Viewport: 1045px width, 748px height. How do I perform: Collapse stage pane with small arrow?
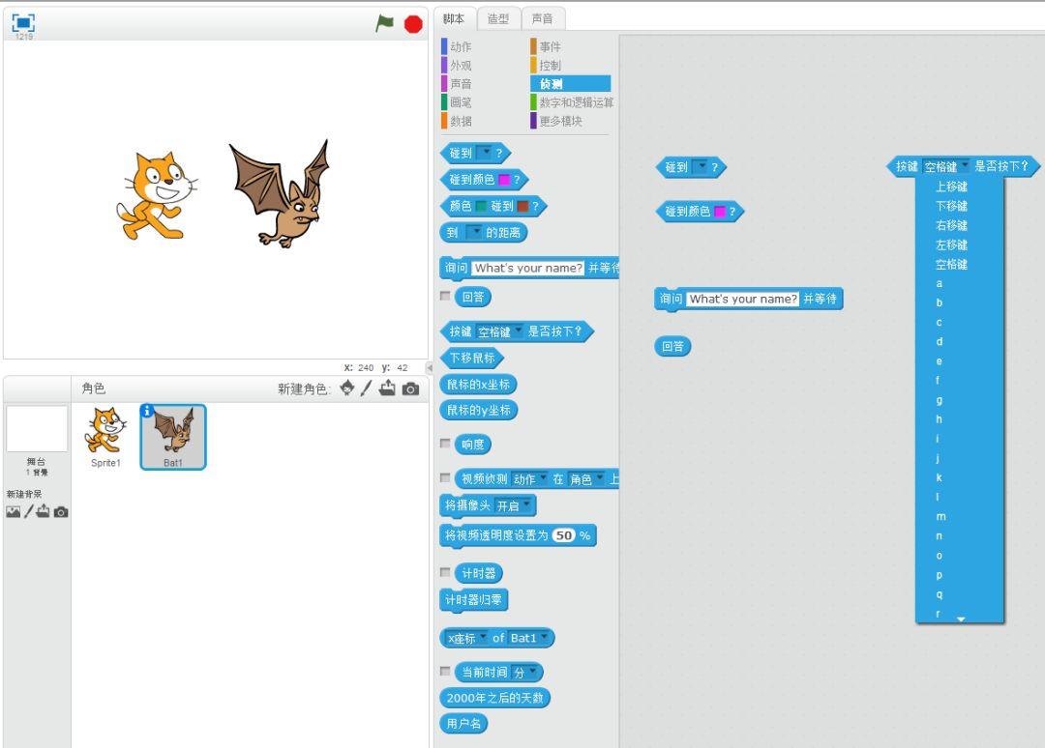point(430,367)
